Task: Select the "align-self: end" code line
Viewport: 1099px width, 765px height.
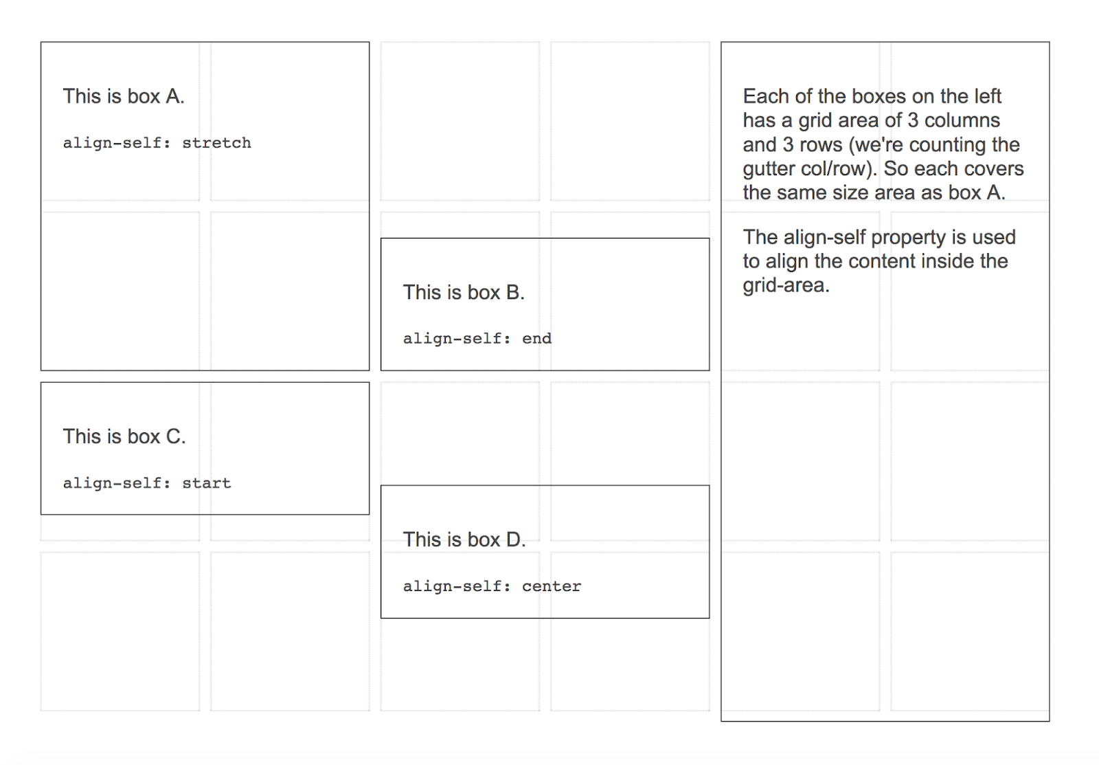Action: [477, 339]
